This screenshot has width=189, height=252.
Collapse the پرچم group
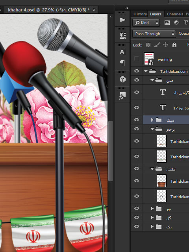pyautogui.click(x=152, y=129)
